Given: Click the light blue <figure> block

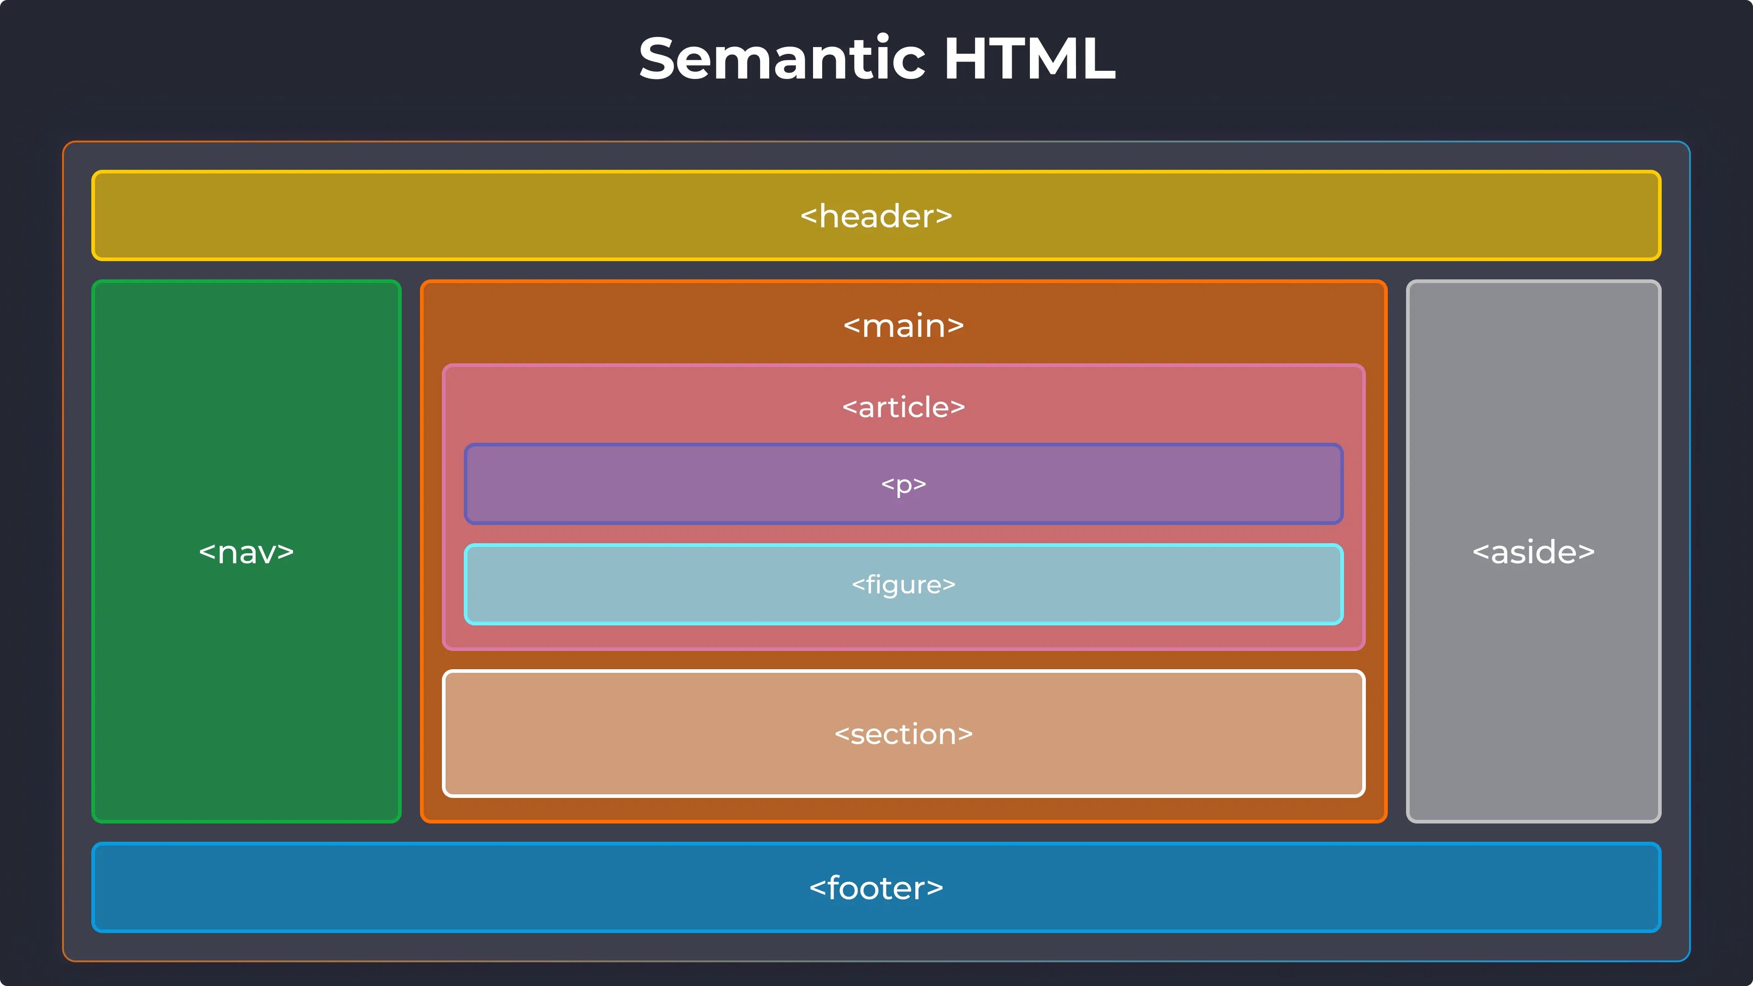Looking at the screenshot, I should (x=903, y=584).
